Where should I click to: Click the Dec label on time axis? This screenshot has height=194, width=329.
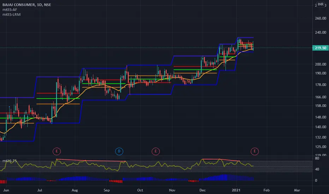[x=203, y=190]
